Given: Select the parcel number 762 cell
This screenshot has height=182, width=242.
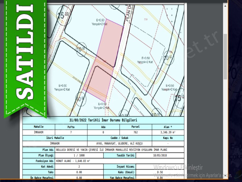Looking at the screenshot, I should 136,132.
